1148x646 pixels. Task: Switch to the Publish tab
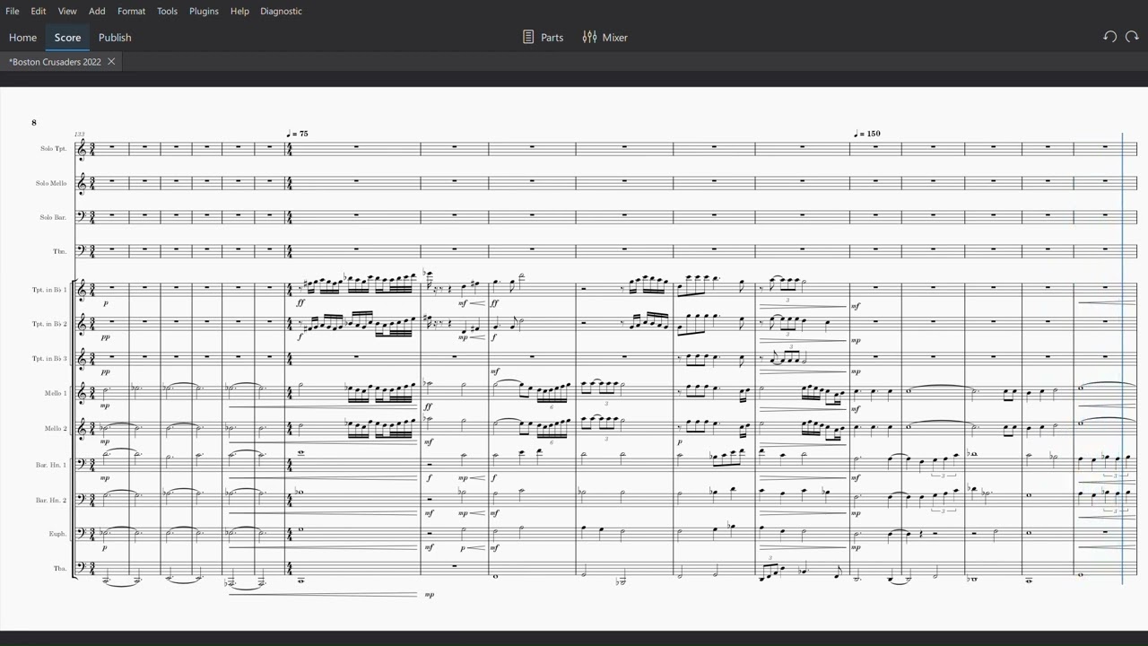[x=115, y=38]
